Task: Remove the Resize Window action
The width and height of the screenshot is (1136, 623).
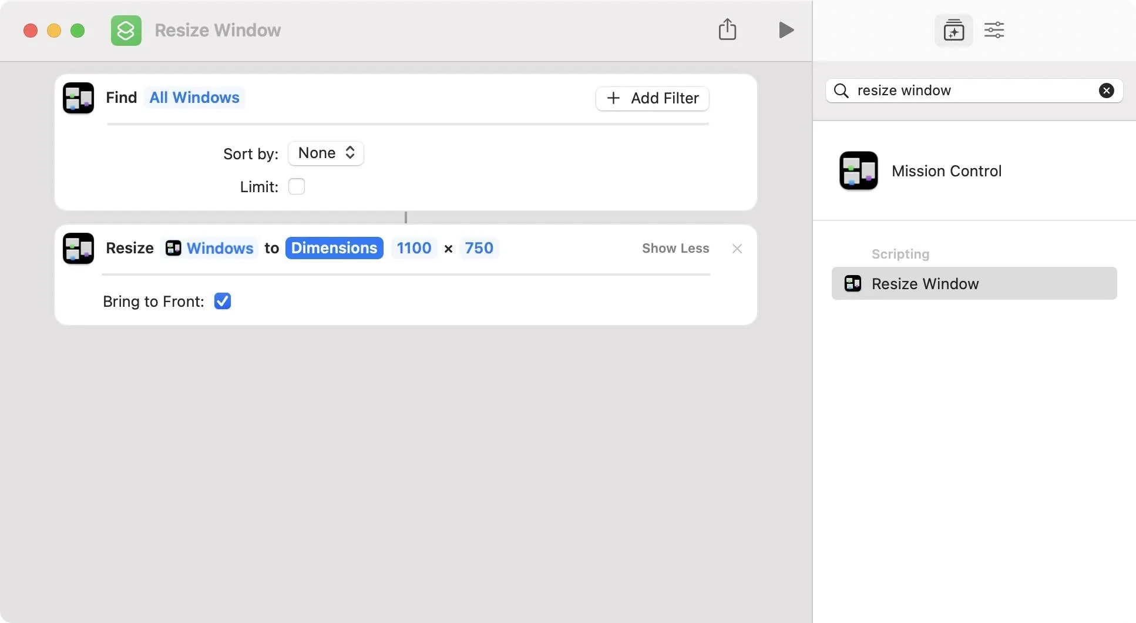Action: click(737, 249)
